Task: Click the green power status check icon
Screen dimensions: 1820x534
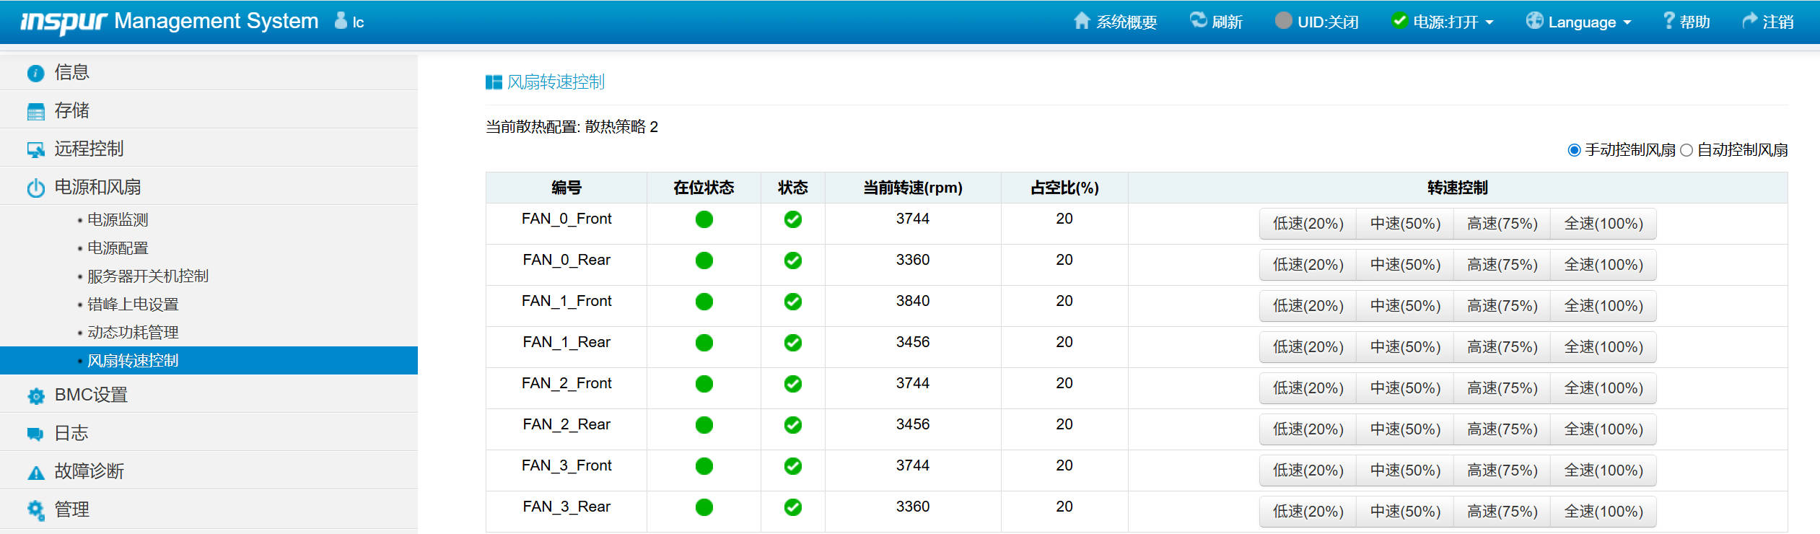Action: [1399, 20]
